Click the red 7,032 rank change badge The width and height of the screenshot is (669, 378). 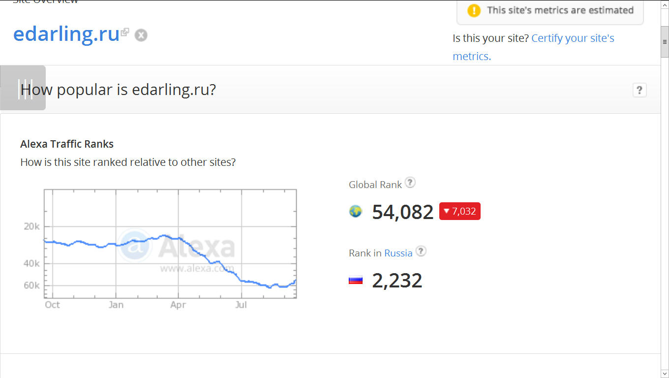click(x=460, y=211)
